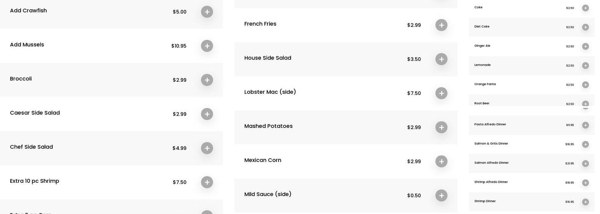This screenshot has width=600, height=214.
Task: Add House Side Salad with plus button
Action: 441,59
